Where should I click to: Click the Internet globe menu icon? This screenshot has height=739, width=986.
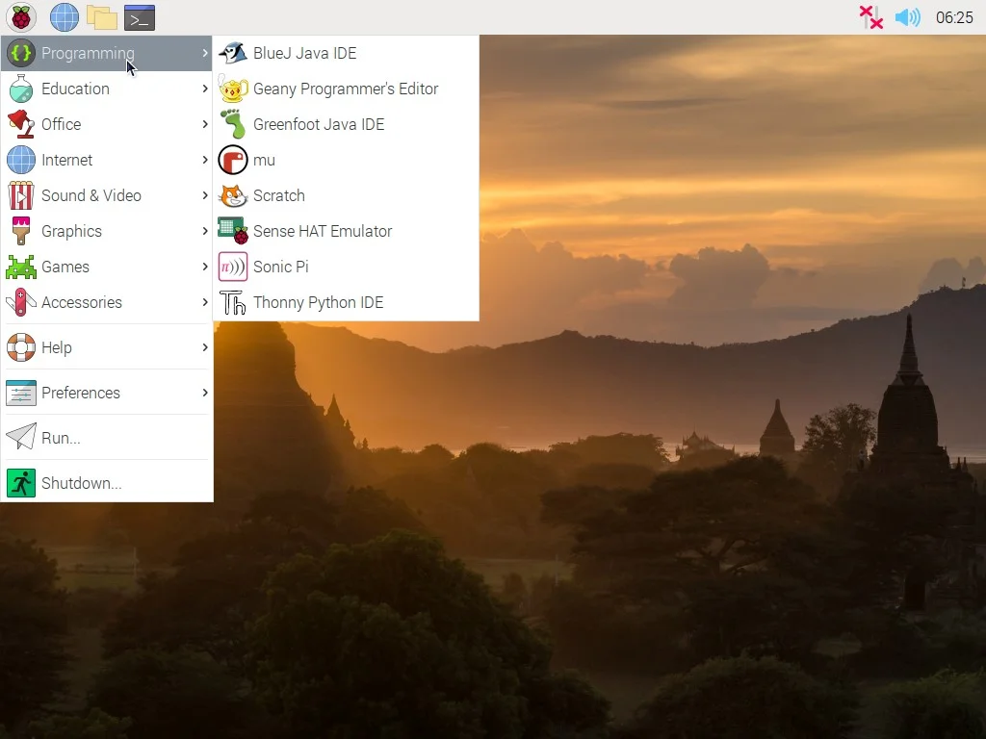[21, 161]
